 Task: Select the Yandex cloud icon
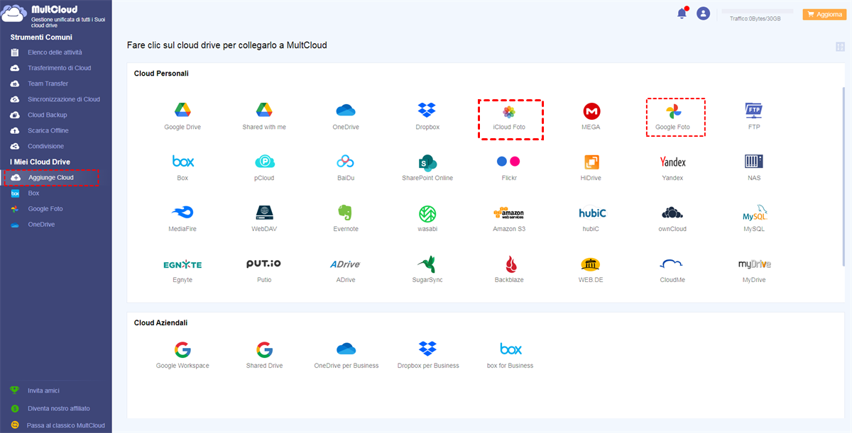tap(673, 162)
